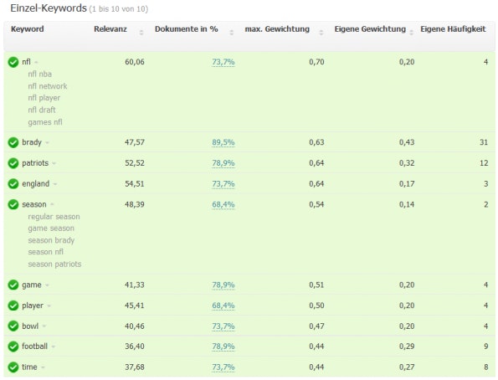
Task: Click the green check icon beside bowl
Action: click(13, 326)
